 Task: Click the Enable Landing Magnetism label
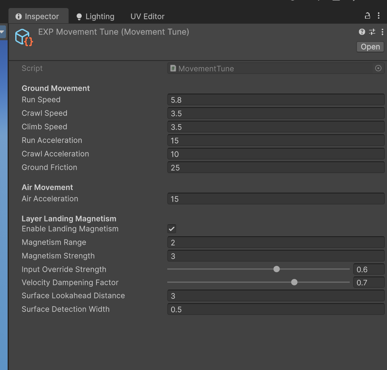pos(70,229)
